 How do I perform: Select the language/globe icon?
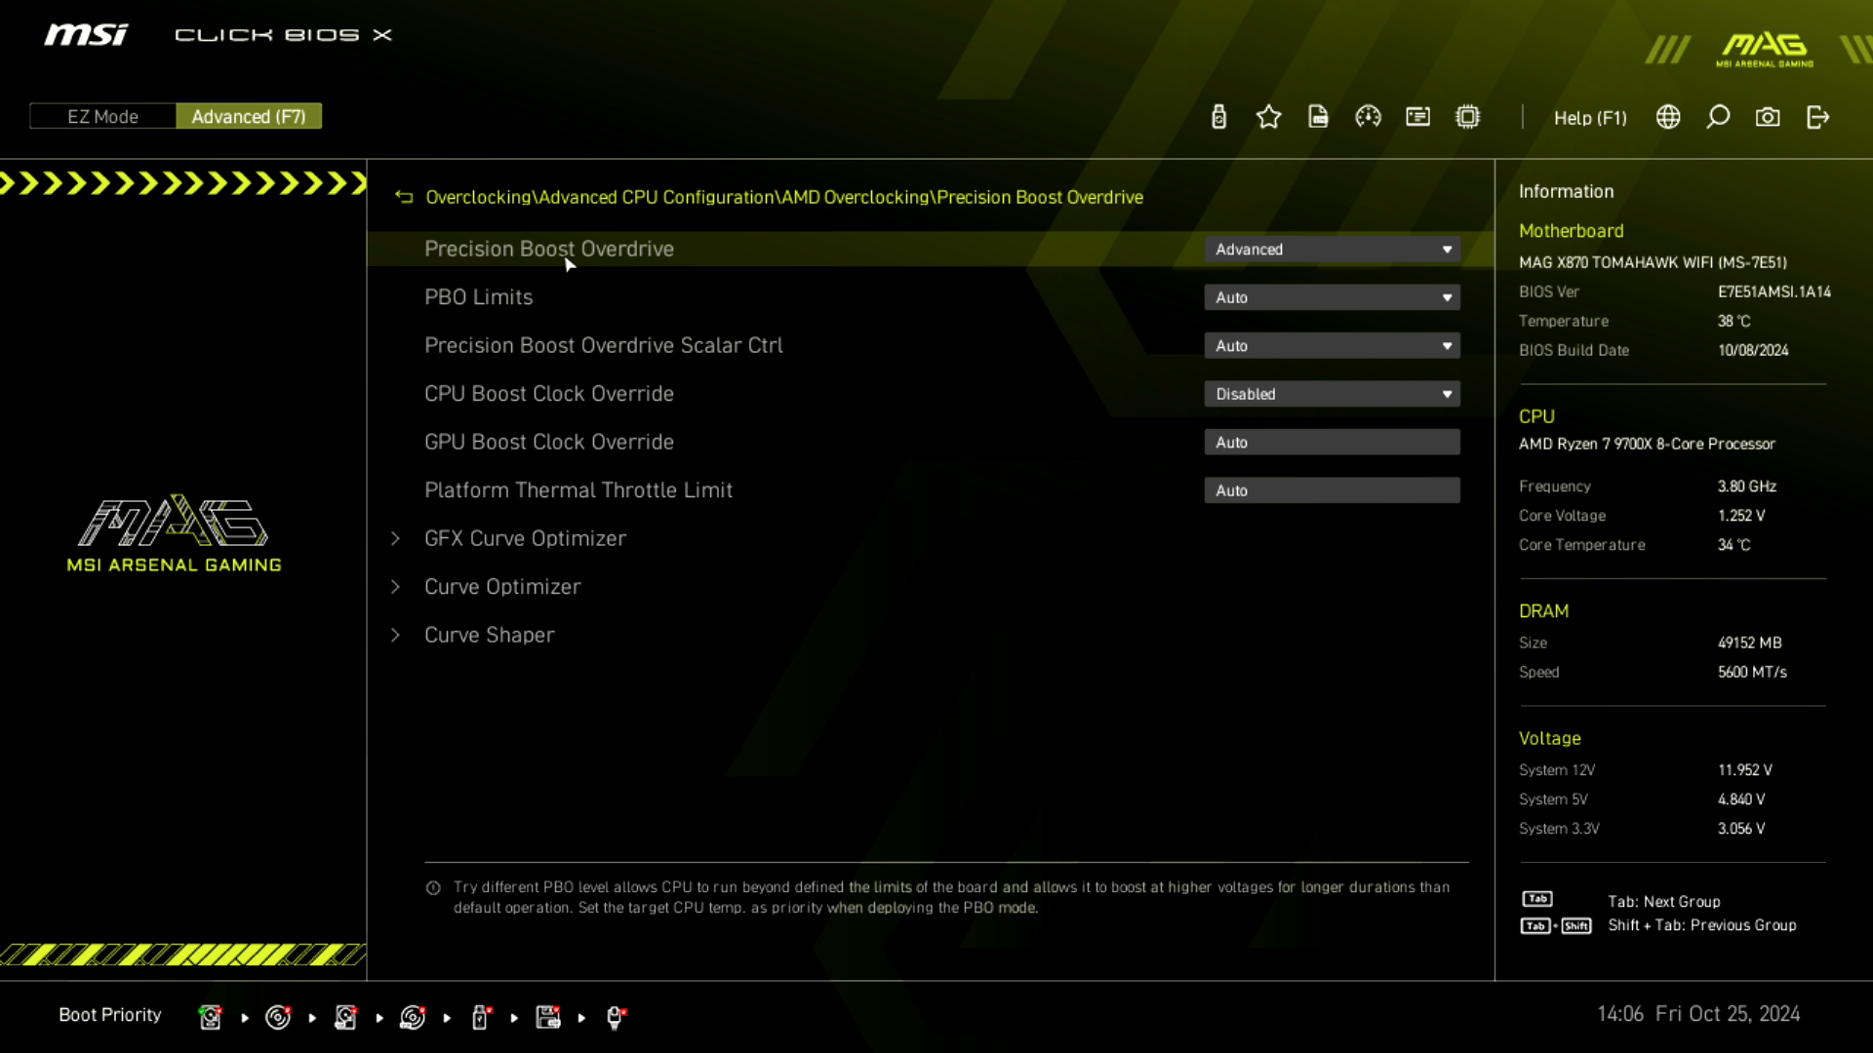tap(1667, 117)
